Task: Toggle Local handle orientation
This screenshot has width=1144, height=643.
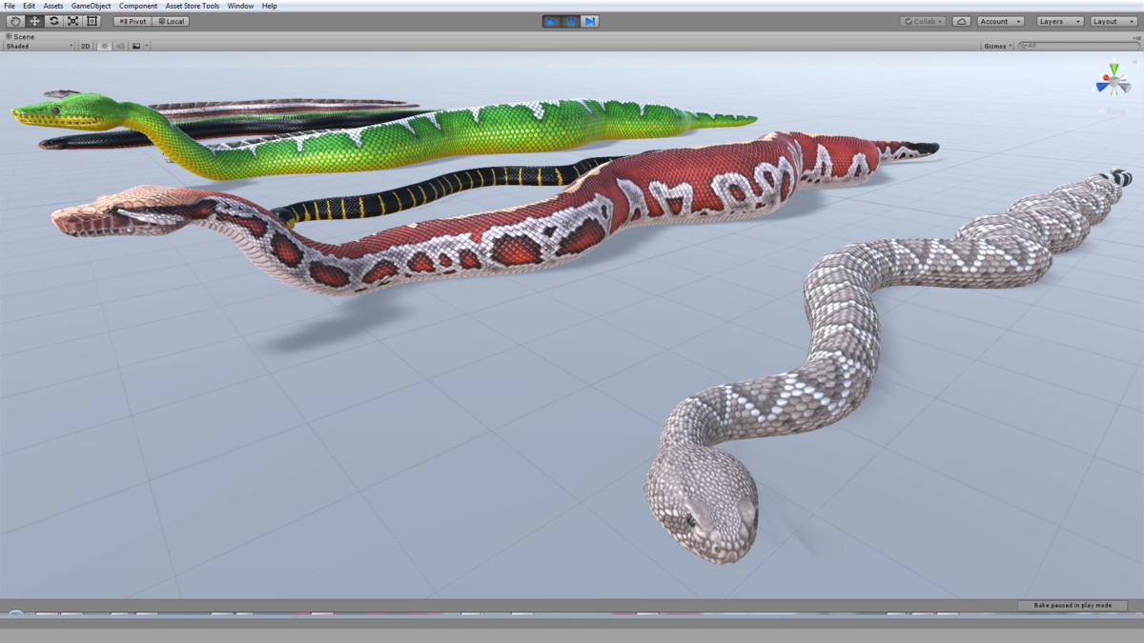Action: click(x=171, y=21)
